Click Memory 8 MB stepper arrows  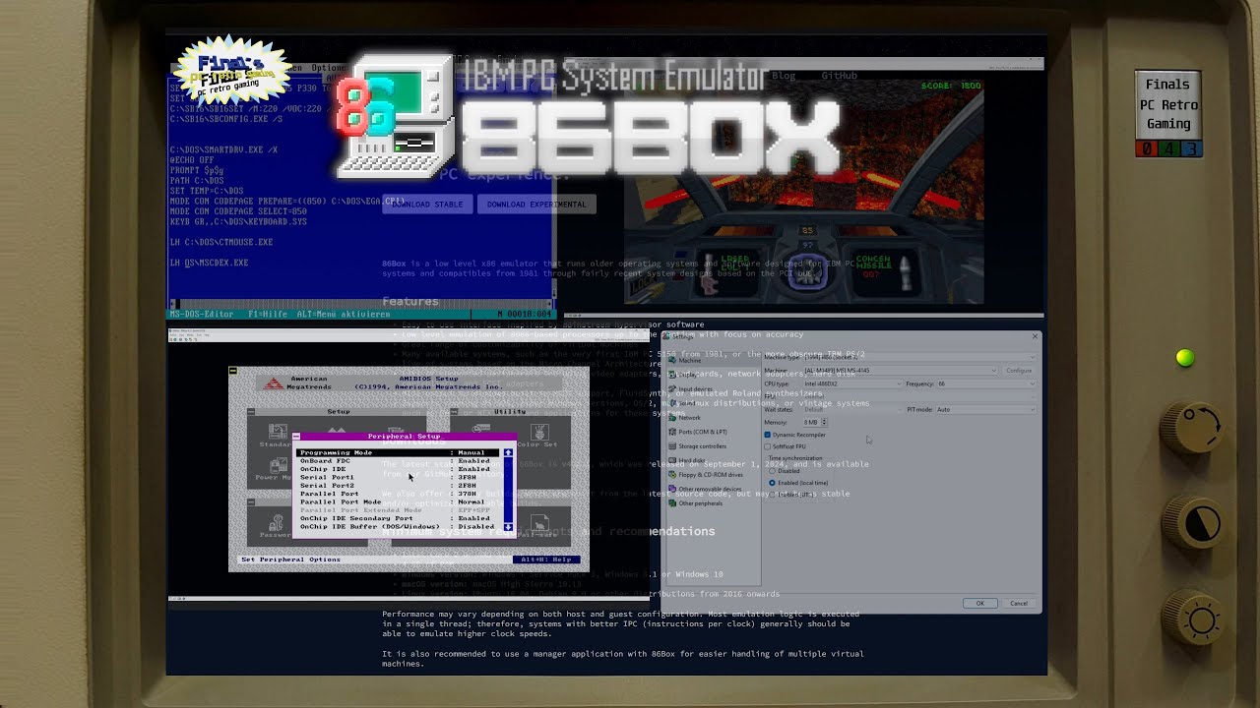point(824,422)
